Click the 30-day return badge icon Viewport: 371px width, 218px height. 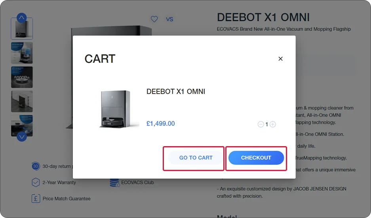pyautogui.click(x=36, y=166)
